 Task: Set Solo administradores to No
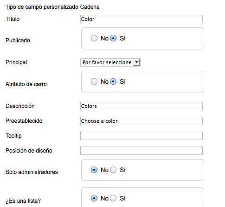coord(94,170)
